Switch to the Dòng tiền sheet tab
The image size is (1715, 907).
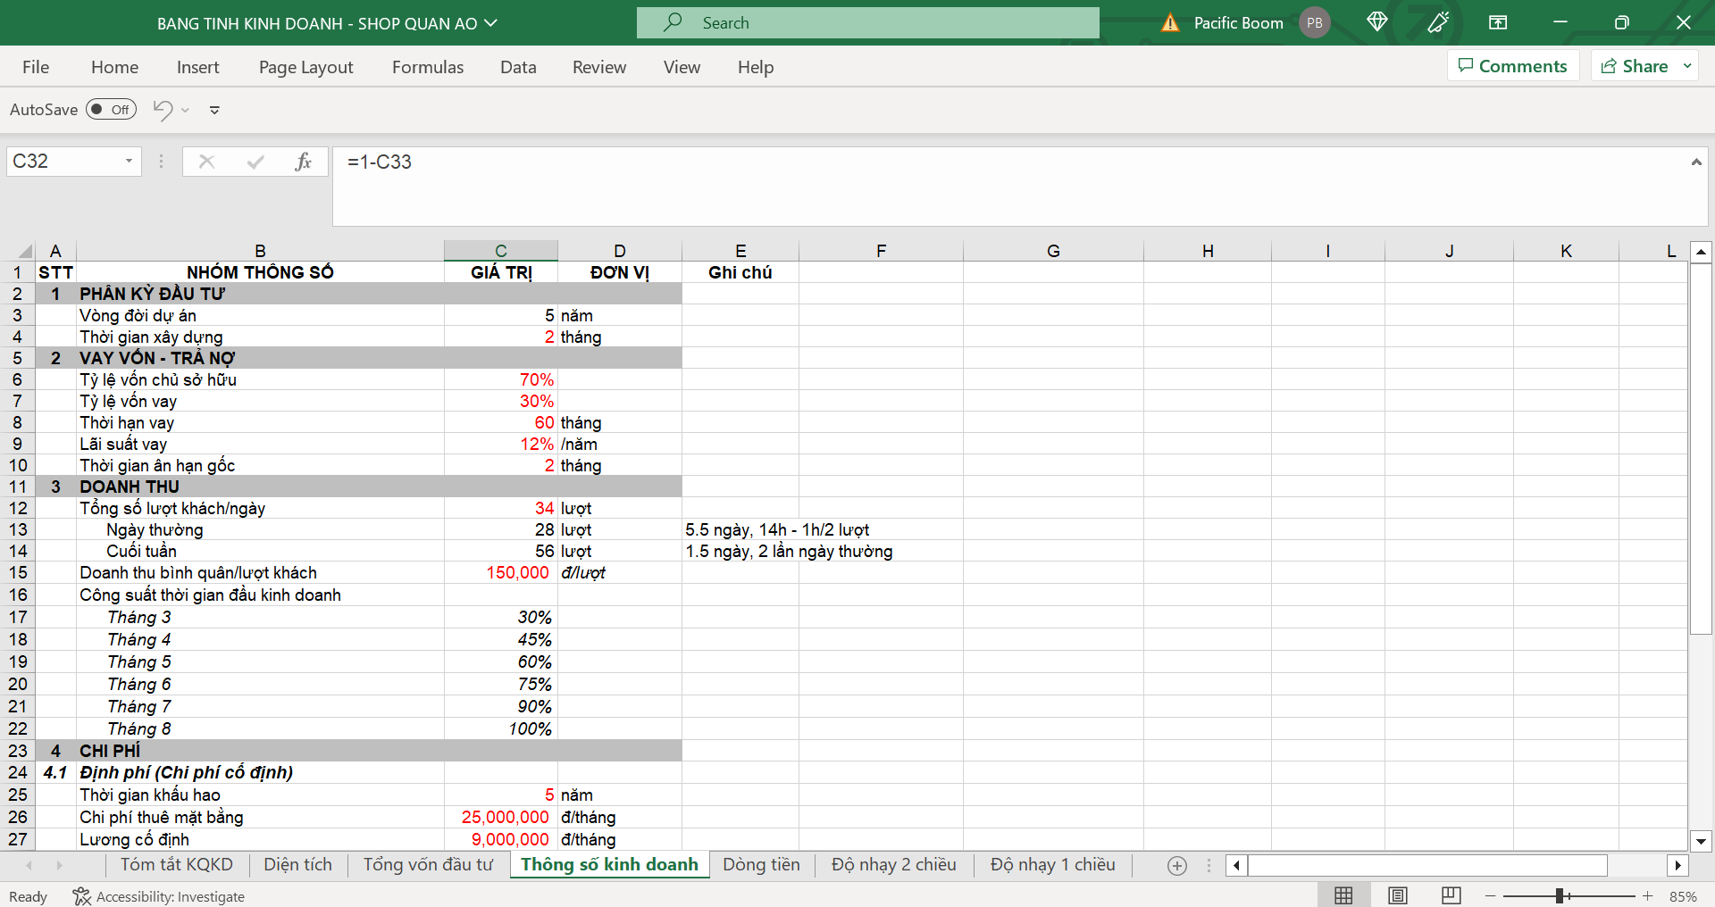pyautogui.click(x=761, y=864)
